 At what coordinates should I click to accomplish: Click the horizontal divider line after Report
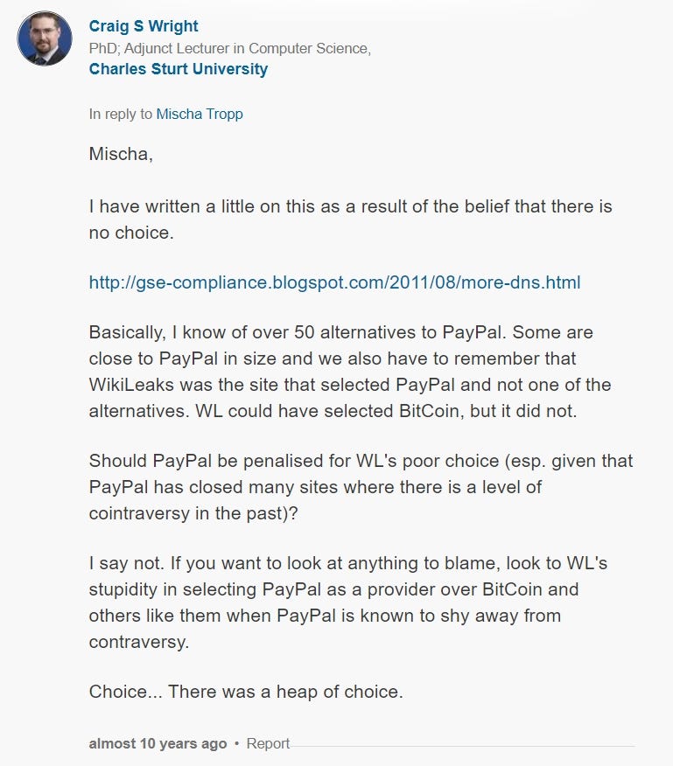tap(462, 746)
